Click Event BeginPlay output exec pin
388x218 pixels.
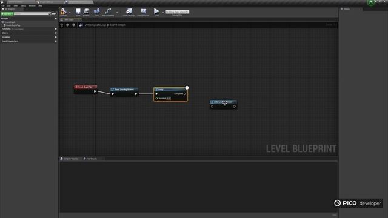[x=95, y=91]
